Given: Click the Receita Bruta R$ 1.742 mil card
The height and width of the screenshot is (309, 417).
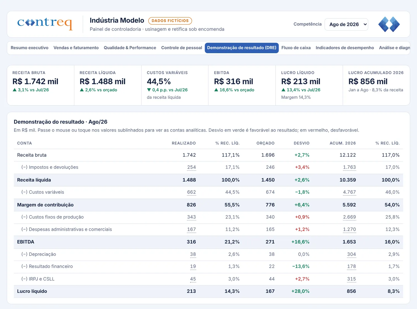Looking at the screenshot, I should (x=41, y=85).
